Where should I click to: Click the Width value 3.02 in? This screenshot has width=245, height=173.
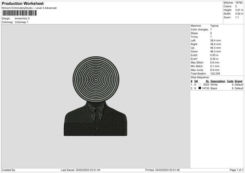pos(239,14)
